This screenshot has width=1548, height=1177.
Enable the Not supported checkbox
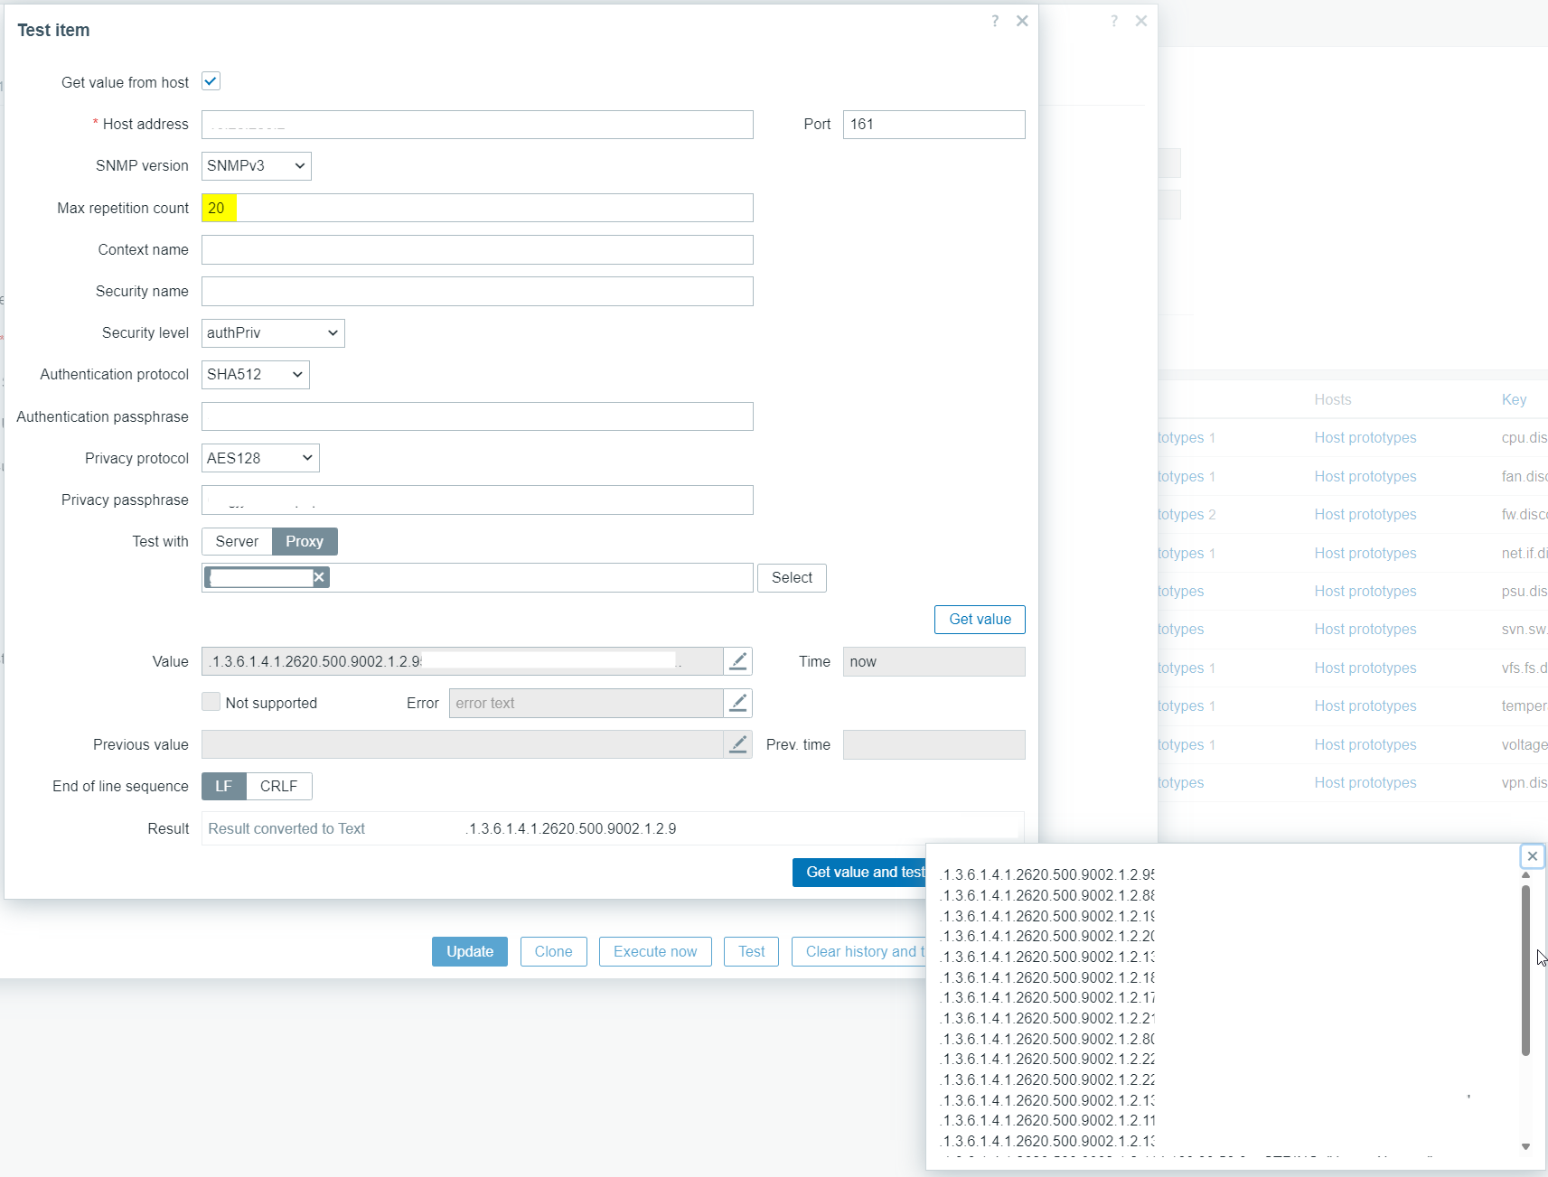[x=211, y=702]
